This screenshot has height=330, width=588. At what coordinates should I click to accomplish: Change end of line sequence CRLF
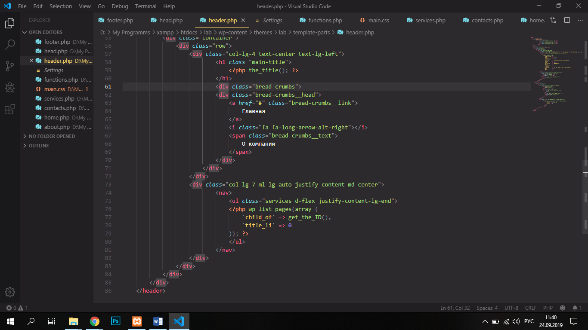click(x=531, y=308)
